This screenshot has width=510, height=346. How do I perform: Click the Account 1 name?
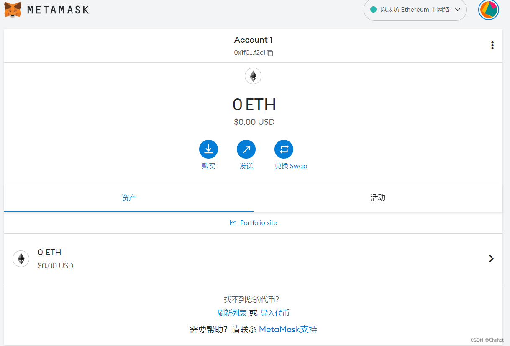253,40
